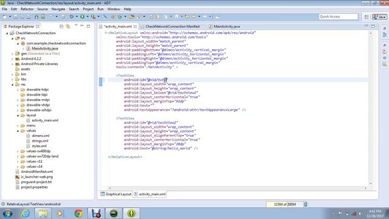Click the ADT curly braces taskbar icon
Viewport: 389px width, 219px height.
[x=131, y=214]
